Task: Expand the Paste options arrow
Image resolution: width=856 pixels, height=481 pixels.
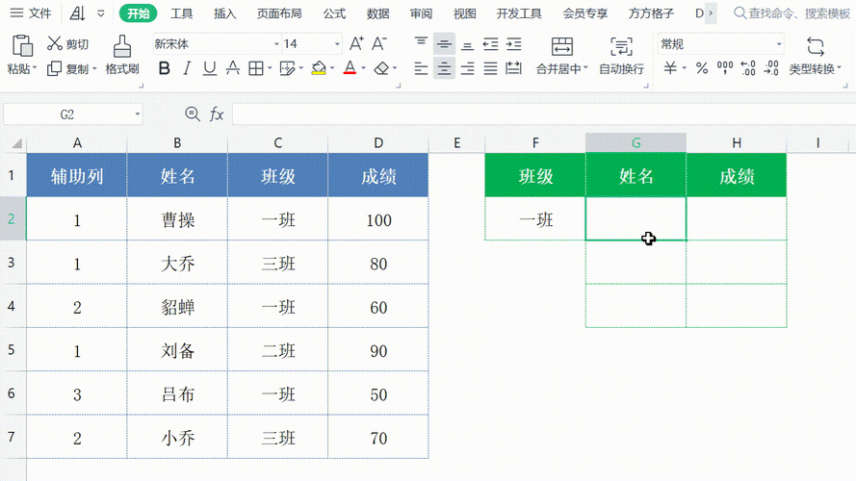Action: click(x=35, y=68)
